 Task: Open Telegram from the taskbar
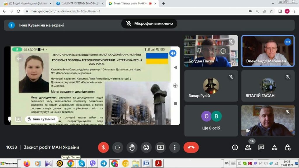tap(103, 163)
